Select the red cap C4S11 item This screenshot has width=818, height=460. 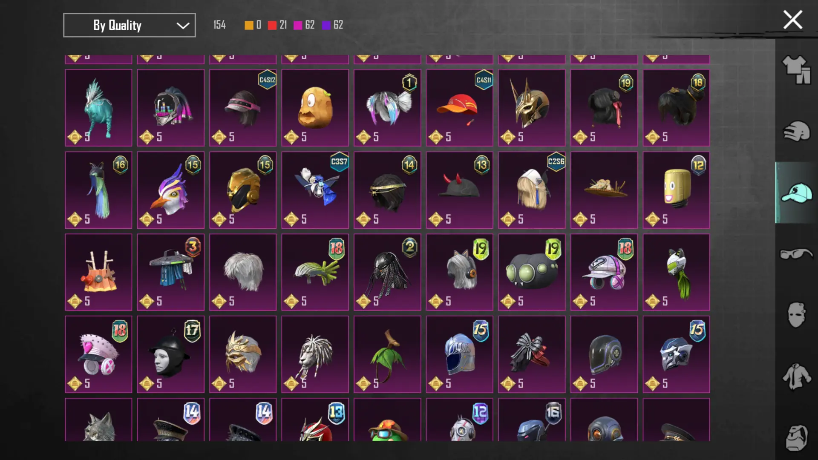click(x=460, y=108)
